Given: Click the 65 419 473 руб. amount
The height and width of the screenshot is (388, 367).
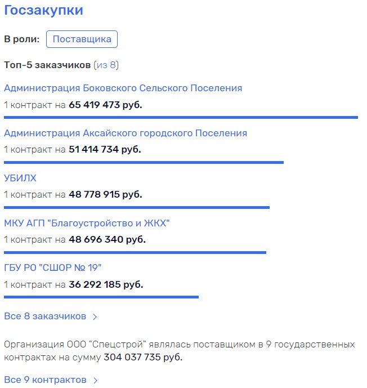Looking at the screenshot, I should [106, 105].
